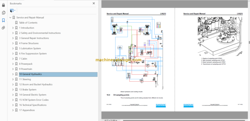Open the Table of Contents bookmark
Screen dimensions: 250x121
(x=28, y=23)
